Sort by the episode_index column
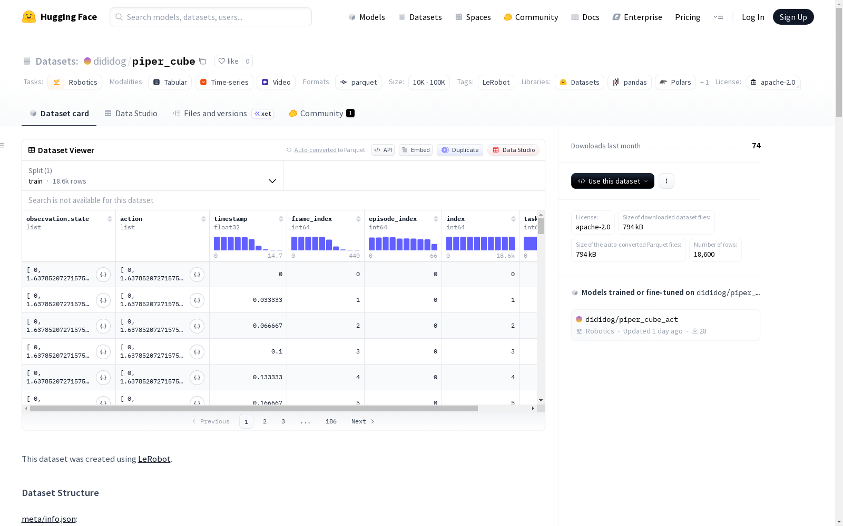843x526 pixels. click(436, 219)
